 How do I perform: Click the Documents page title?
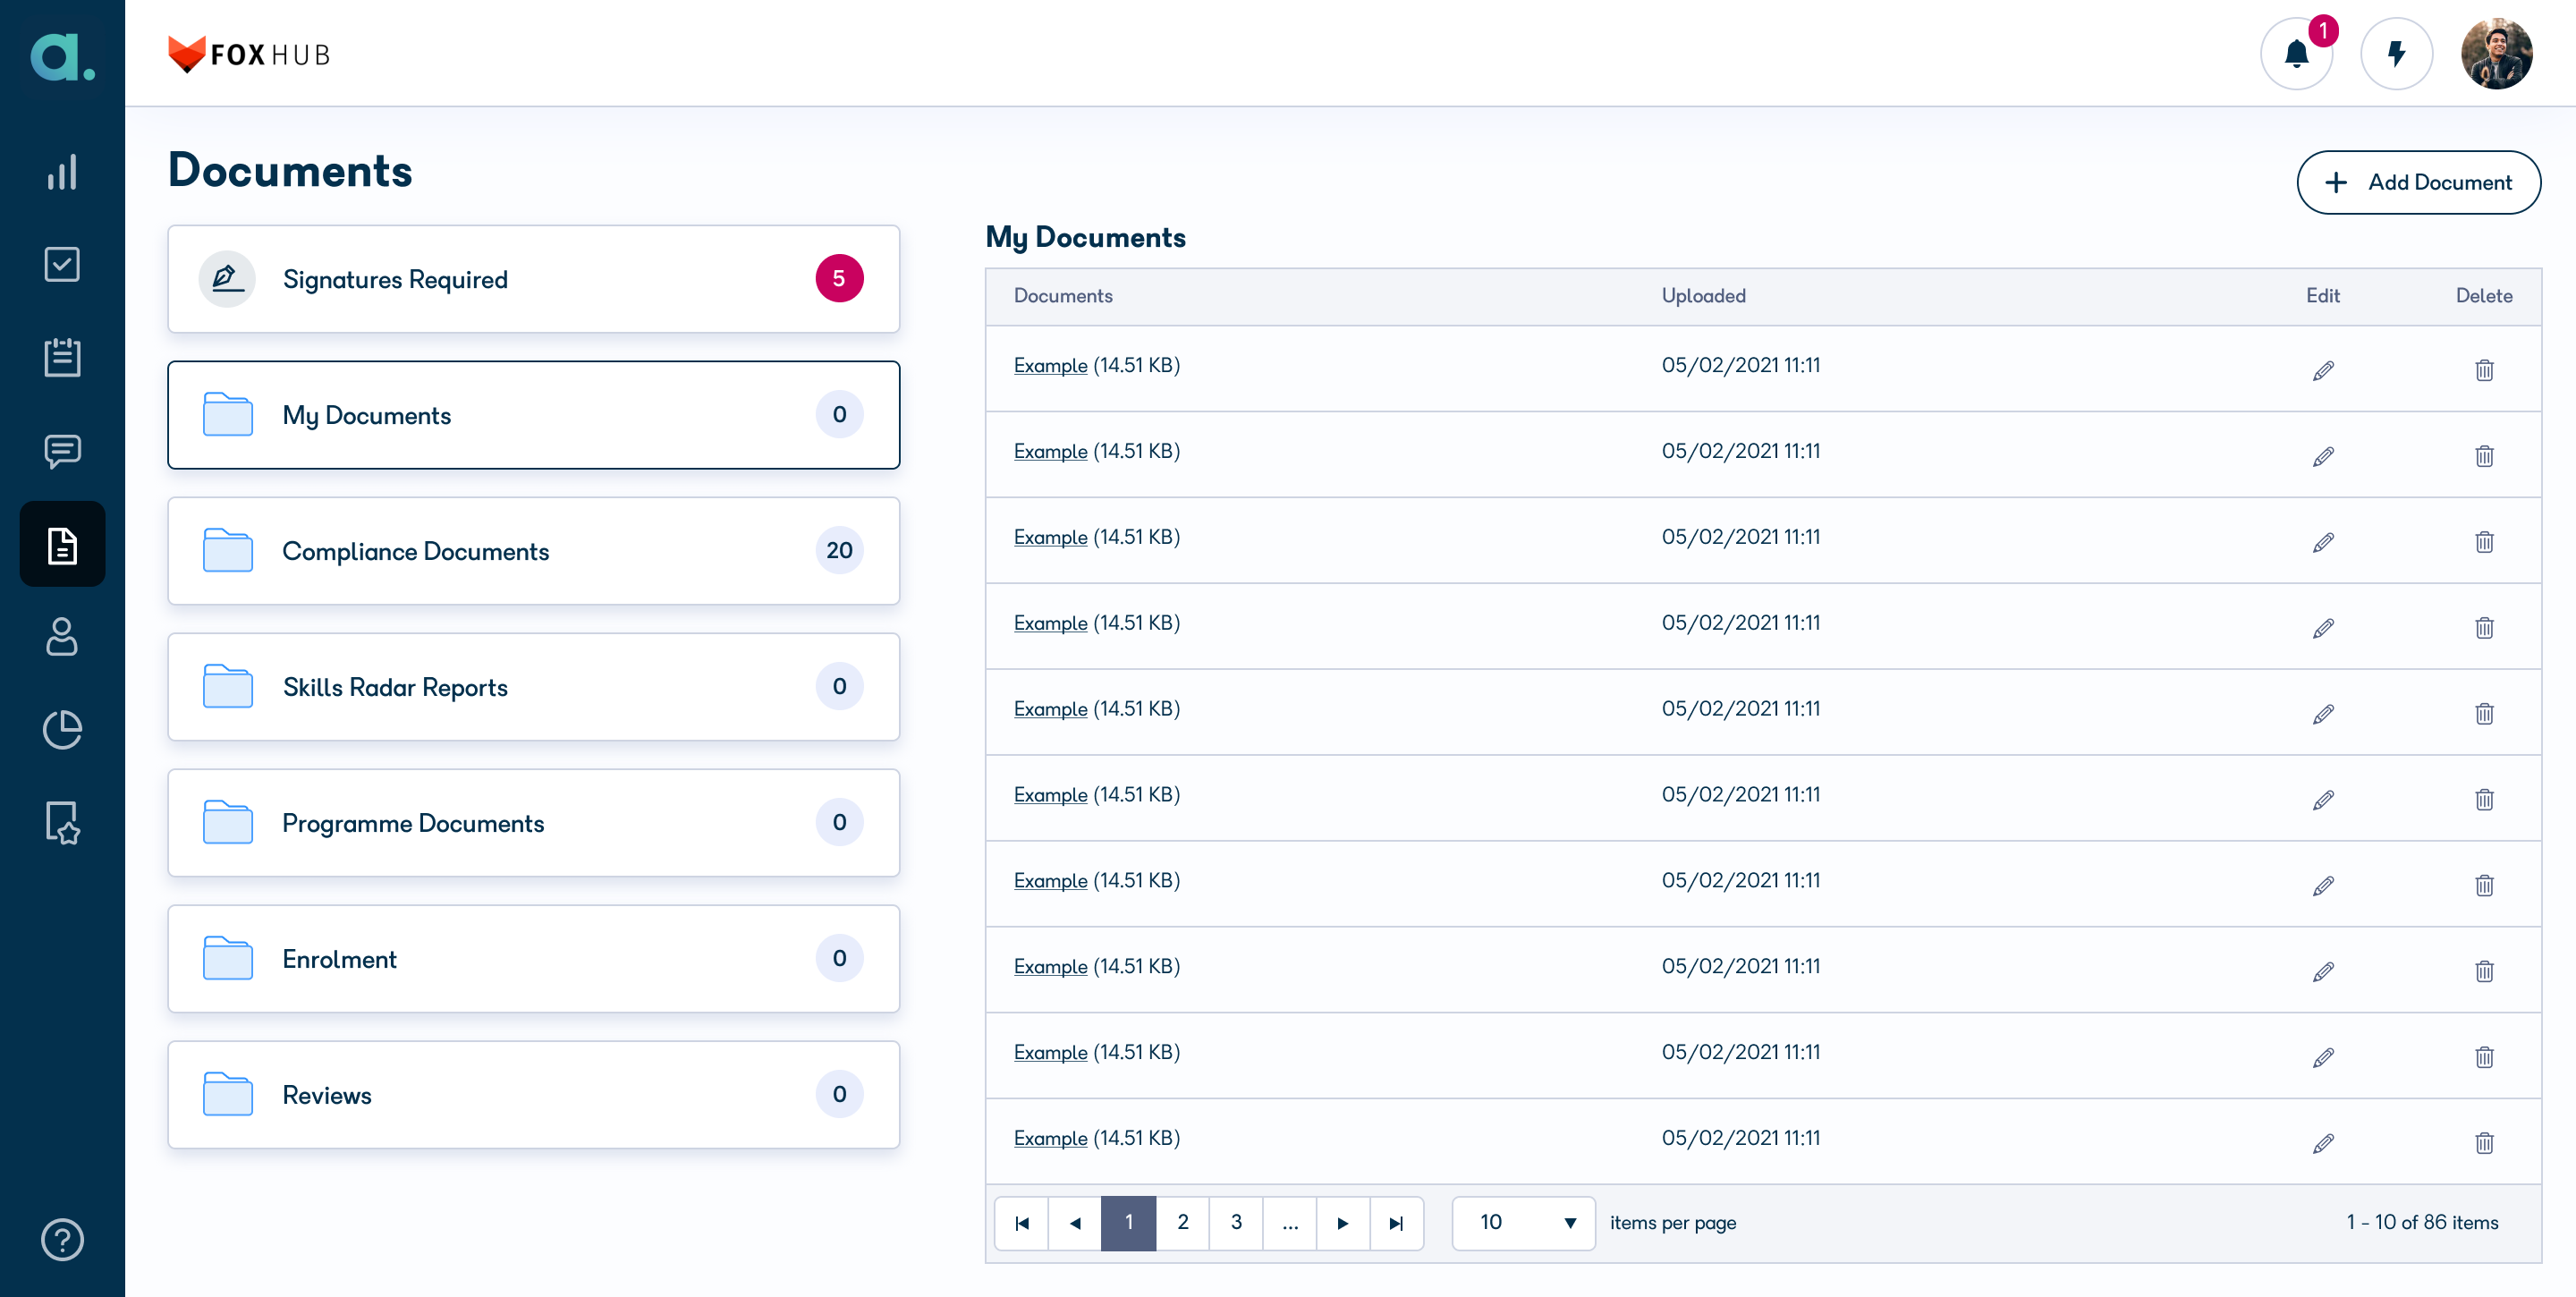point(290,170)
